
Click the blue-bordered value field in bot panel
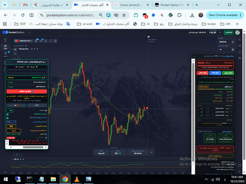coord(11,122)
